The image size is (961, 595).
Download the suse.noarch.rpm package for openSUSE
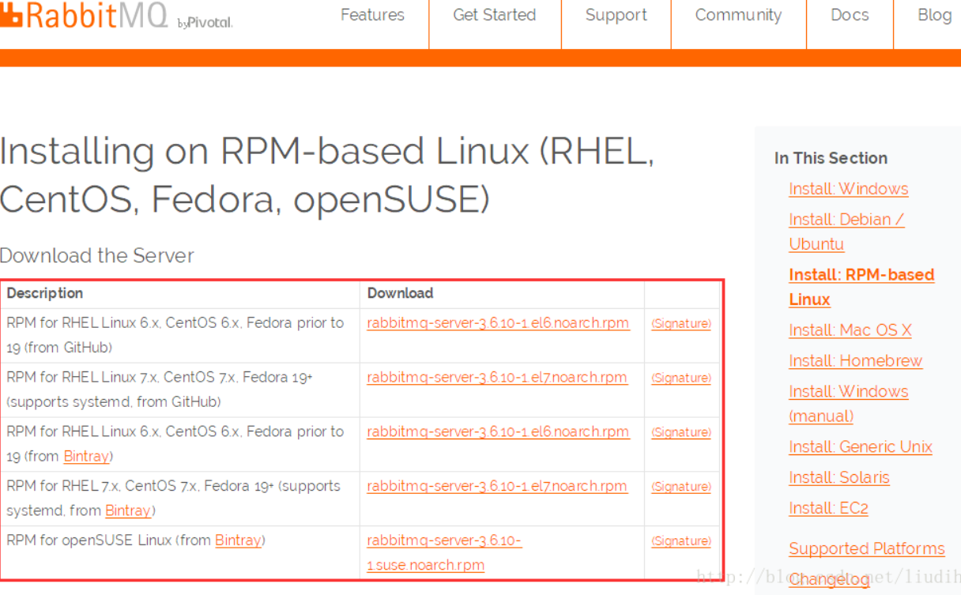click(444, 541)
